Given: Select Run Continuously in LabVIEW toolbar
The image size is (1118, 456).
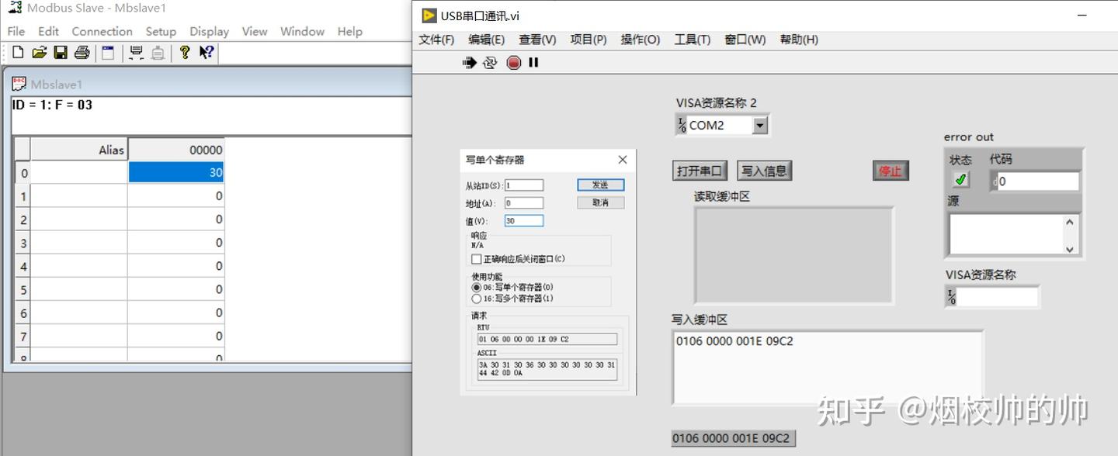Looking at the screenshot, I should point(489,64).
